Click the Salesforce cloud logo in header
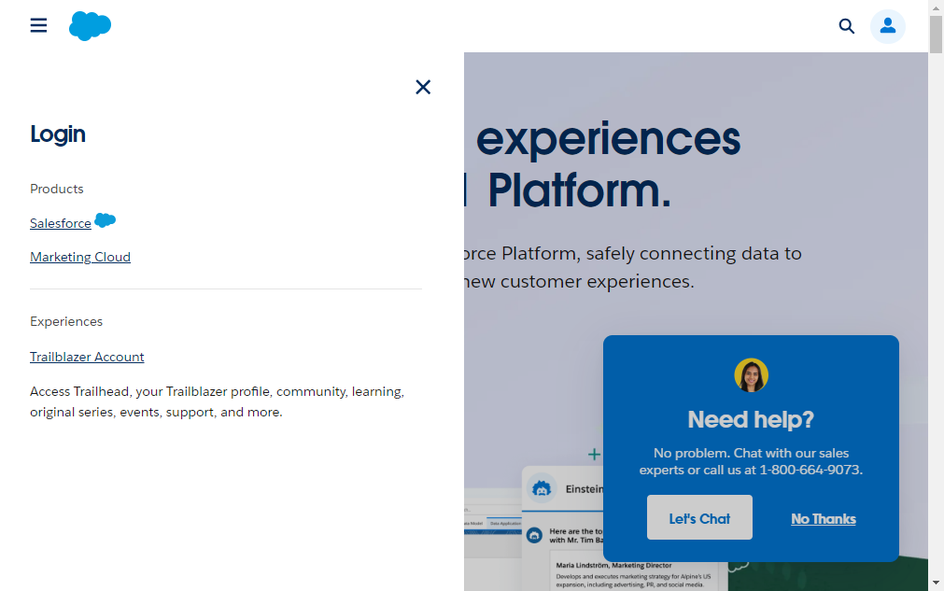Viewport: 944px width, 591px height. tap(91, 26)
